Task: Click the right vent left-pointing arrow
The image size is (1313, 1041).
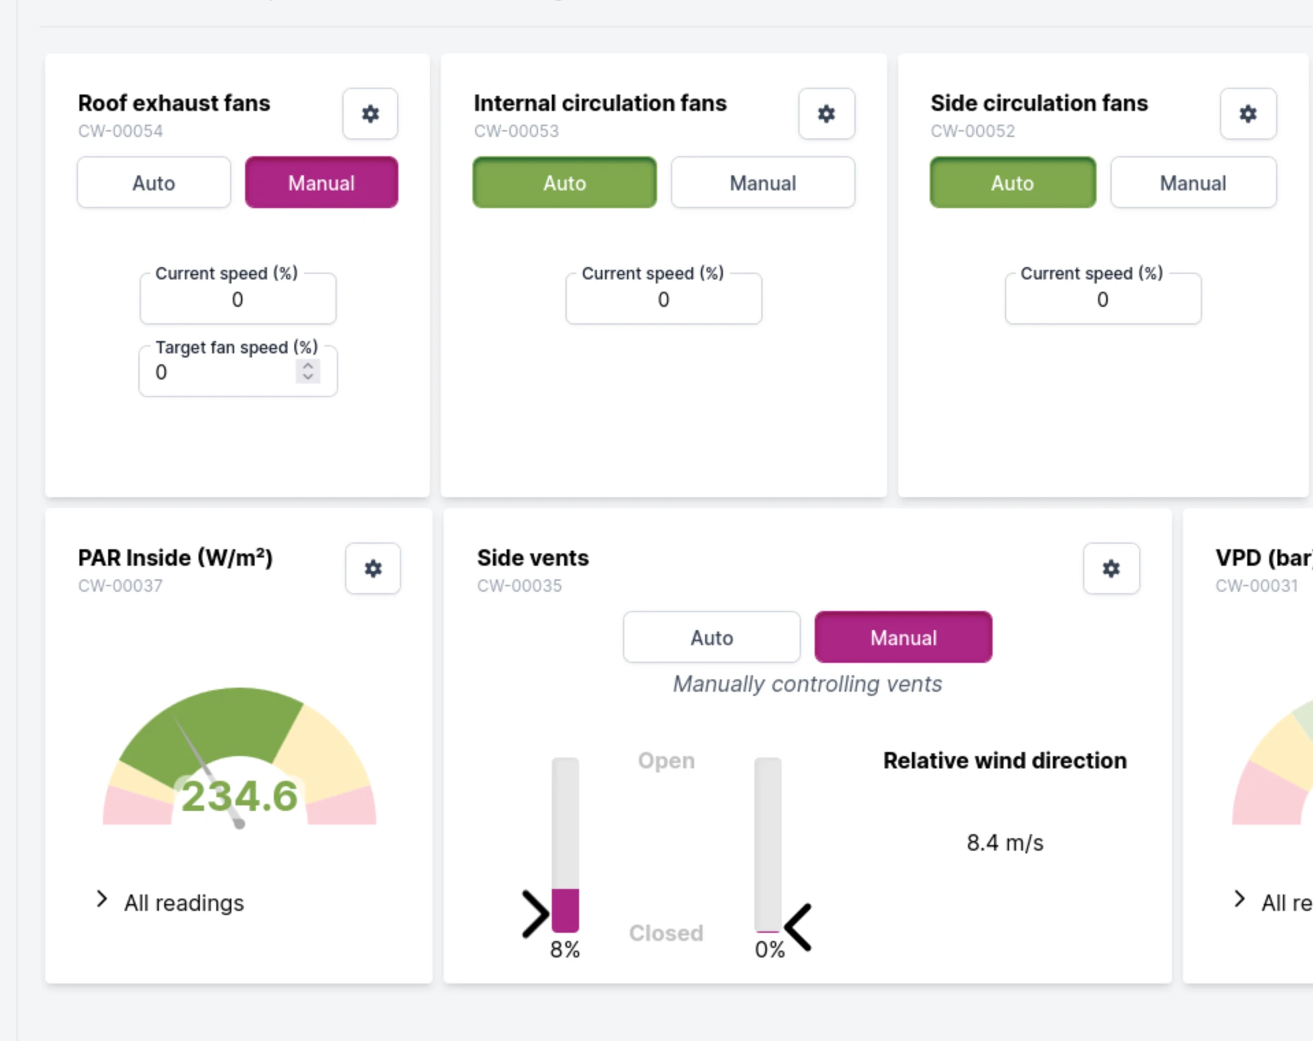Action: 798,927
